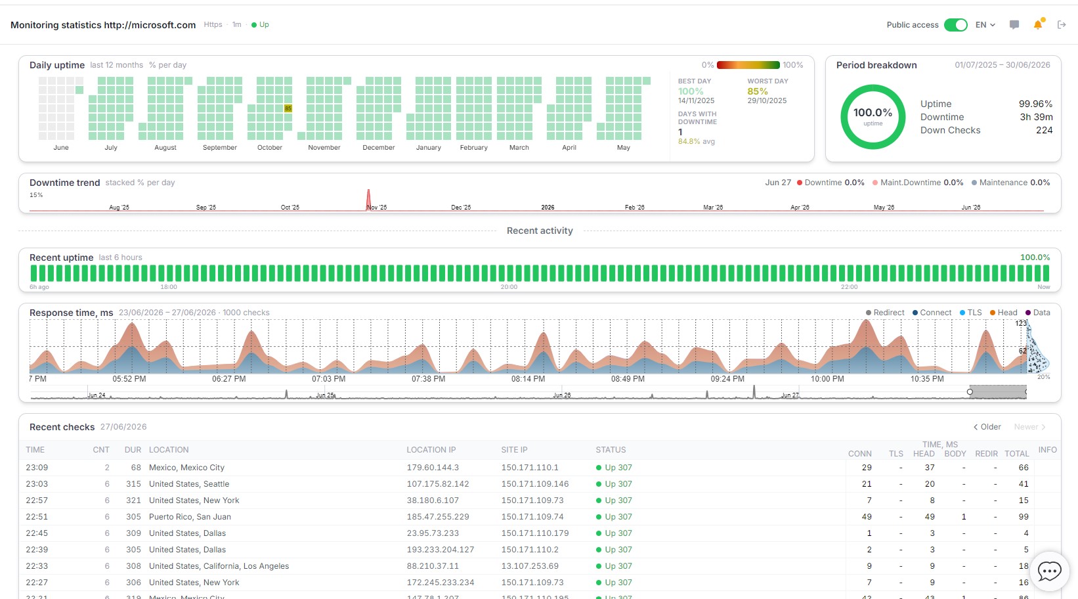Viewport: 1078px width, 599px height.
Task: Click site IP 13.107.253.69
Action: click(530, 566)
